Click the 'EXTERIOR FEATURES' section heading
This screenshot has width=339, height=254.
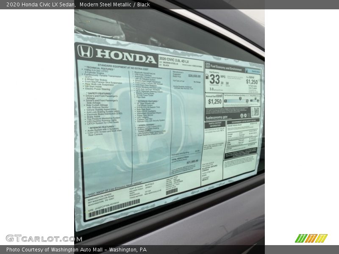point(147,101)
